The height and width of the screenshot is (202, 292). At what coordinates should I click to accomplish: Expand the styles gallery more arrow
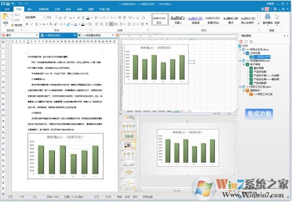tap(258, 23)
